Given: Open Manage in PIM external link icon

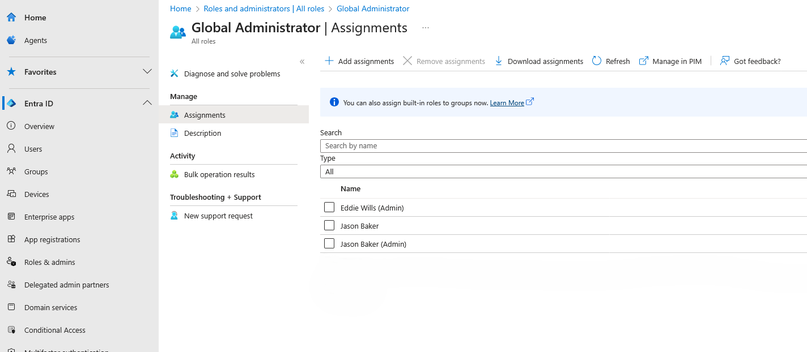Looking at the screenshot, I should [x=644, y=61].
